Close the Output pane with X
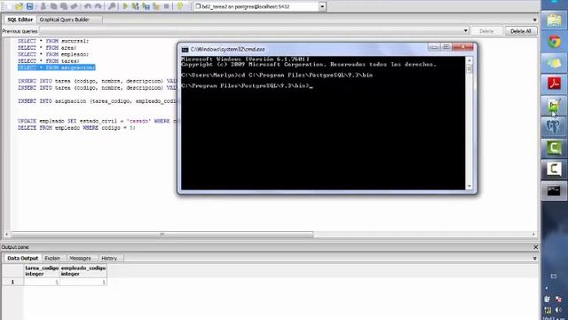This screenshot has height=320, width=568. click(x=535, y=247)
